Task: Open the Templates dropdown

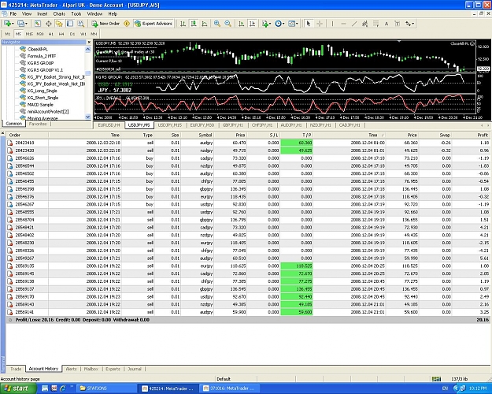Action: pyautogui.click(x=294, y=24)
